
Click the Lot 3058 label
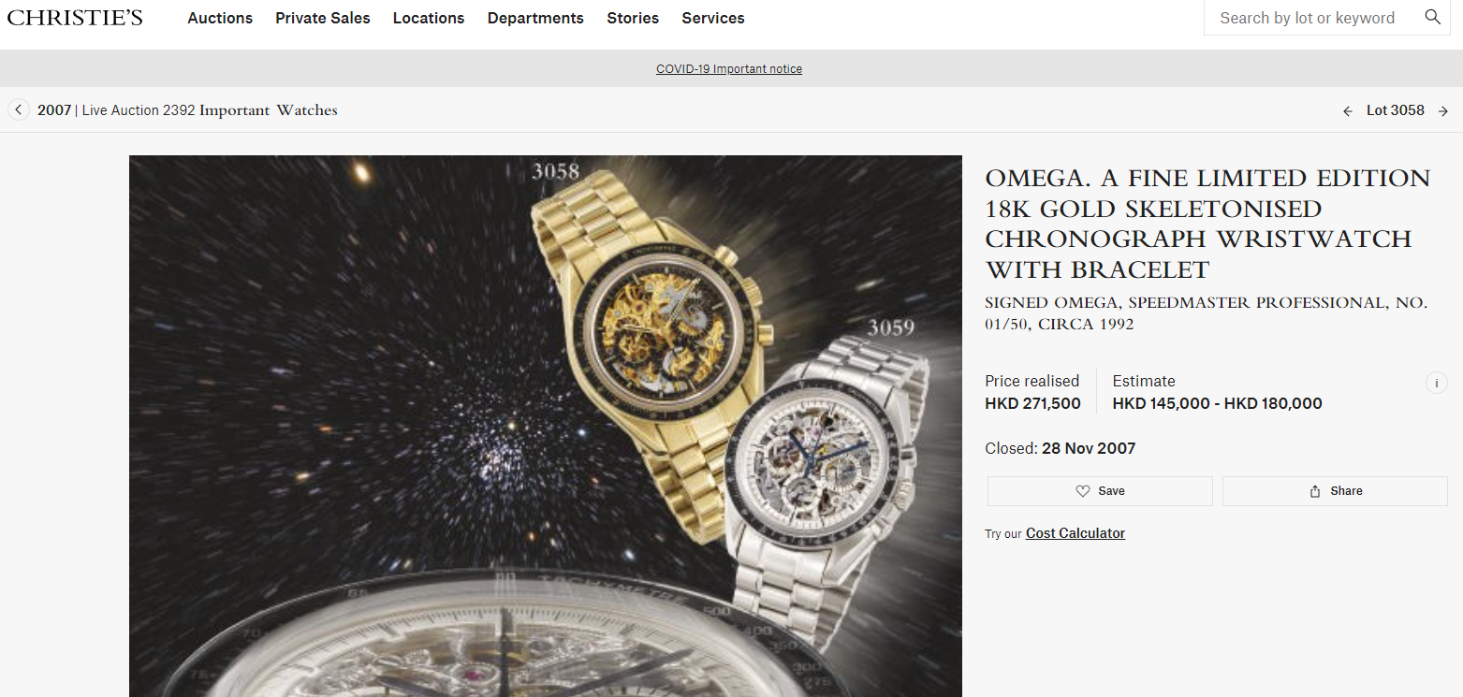tap(1396, 110)
